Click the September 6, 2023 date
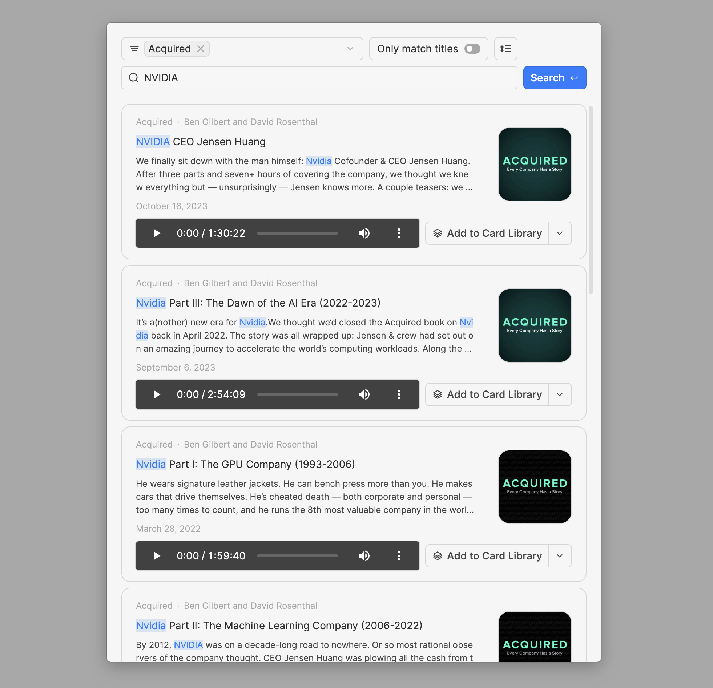Image resolution: width=713 pixels, height=688 pixels. pyautogui.click(x=175, y=367)
